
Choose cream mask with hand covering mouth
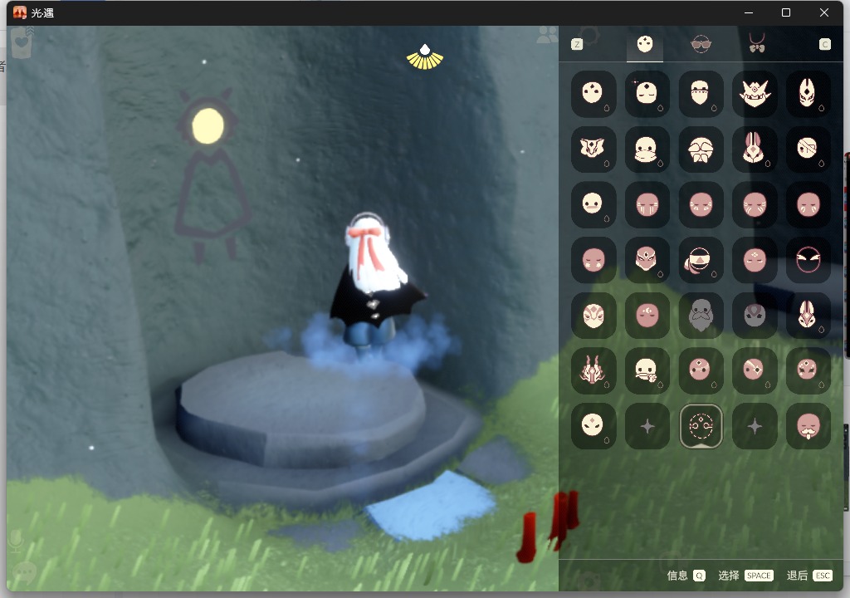[x=647, y=370]
